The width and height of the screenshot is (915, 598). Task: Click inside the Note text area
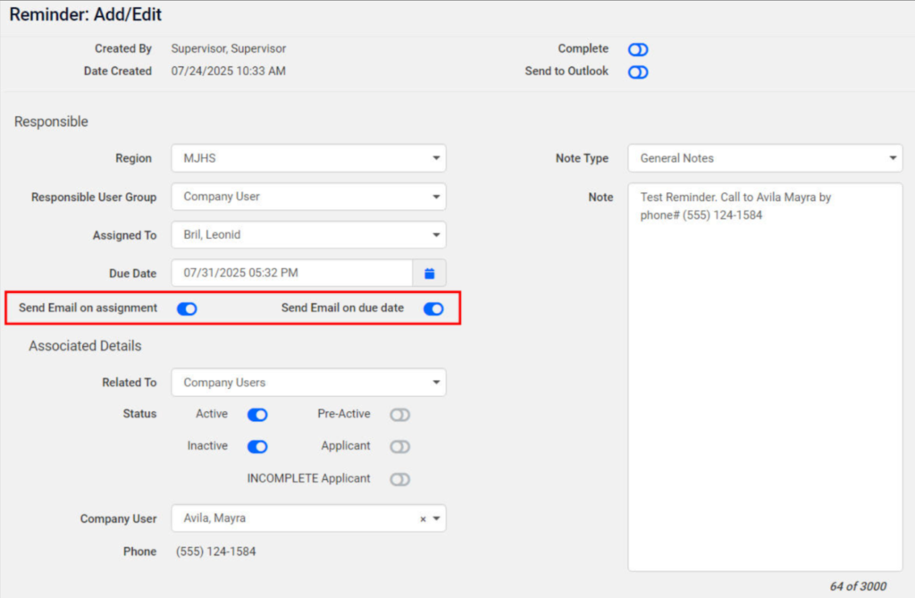click(765, 375)
